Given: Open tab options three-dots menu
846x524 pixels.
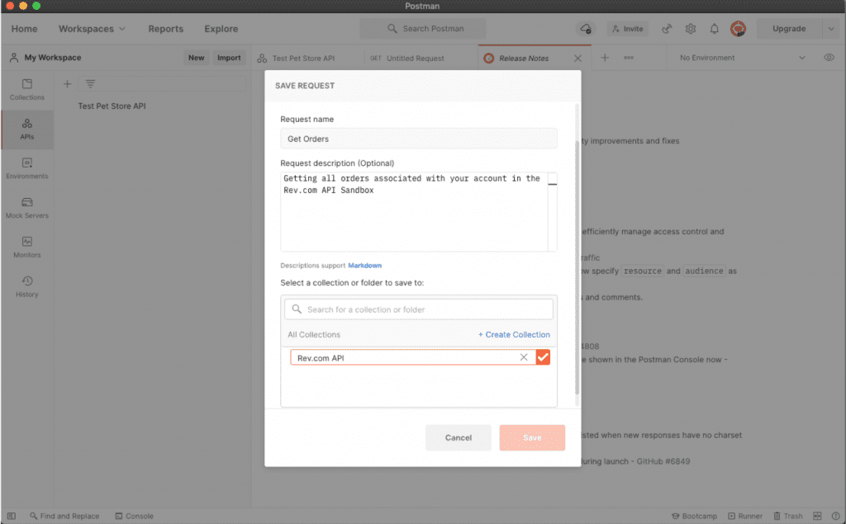Looking at the screenshot, I should coord(629,58).
